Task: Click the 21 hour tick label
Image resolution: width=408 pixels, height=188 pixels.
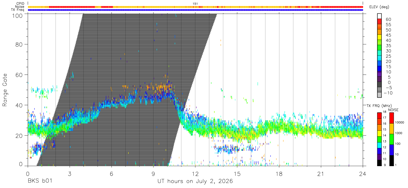Action: point(321,174)
